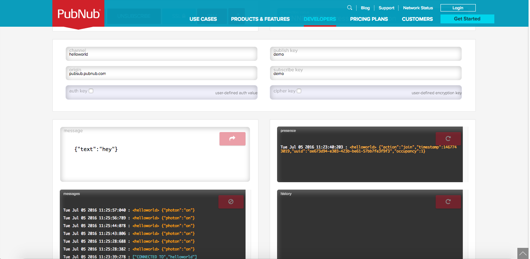Go to Pricing Plans
This screenshot has height=259, width=530.
point(369,19)
